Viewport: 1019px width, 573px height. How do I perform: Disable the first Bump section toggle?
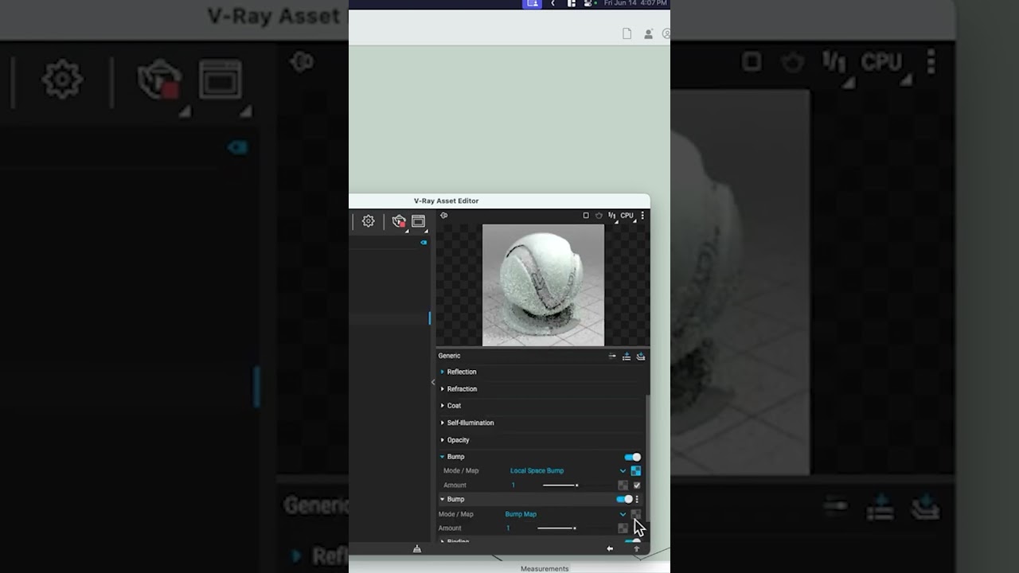coord(632,457)
